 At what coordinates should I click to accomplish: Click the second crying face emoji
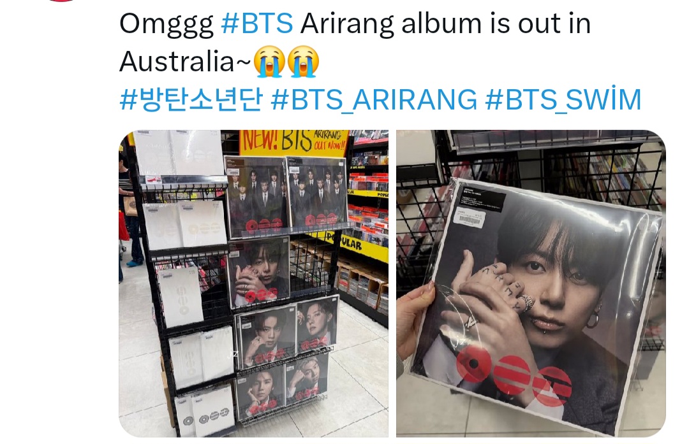point(303,61)
